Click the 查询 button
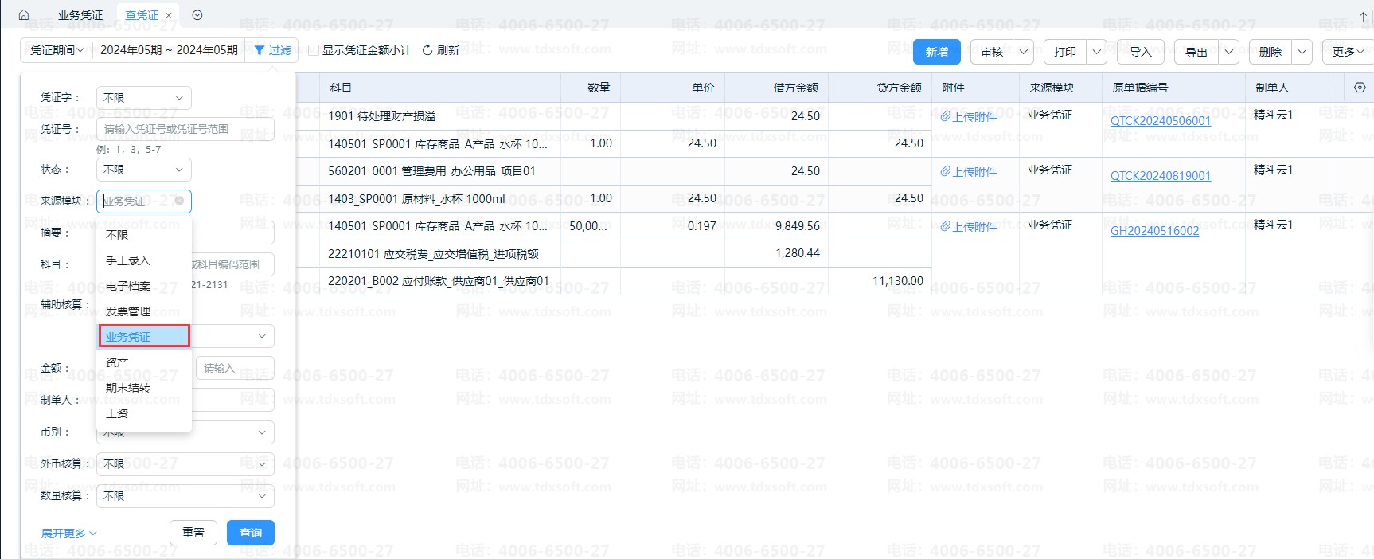 pos(250,533)
